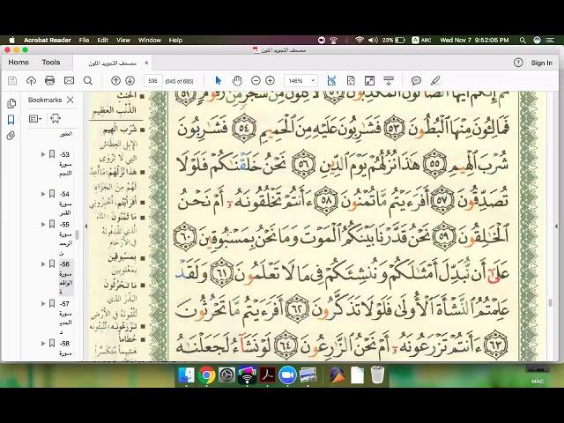Select bookmark -56 entry

click(66, 278)
